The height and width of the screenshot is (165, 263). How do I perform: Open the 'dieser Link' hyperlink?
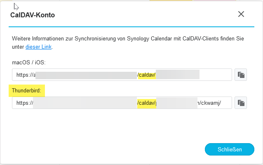pos(39,47)
